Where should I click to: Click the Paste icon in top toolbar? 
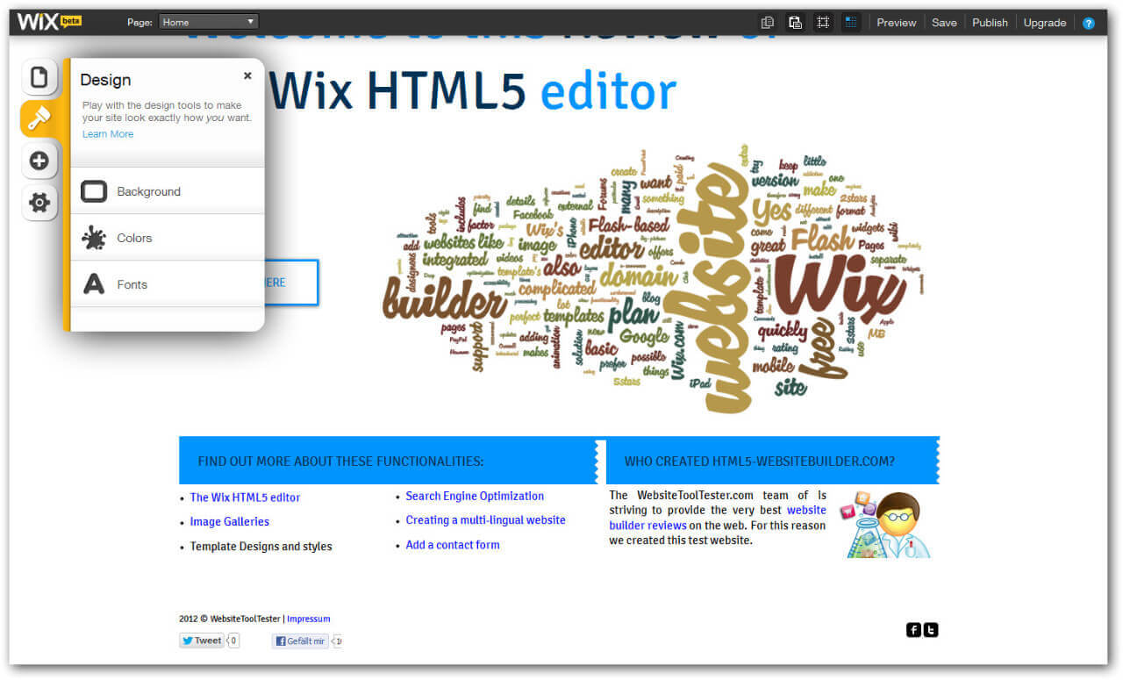click(x=795, y=23)
